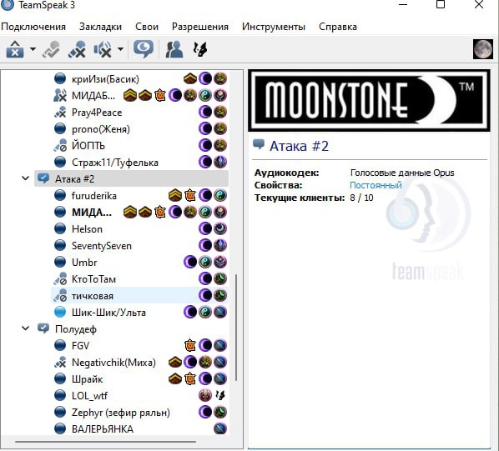Viewport: 499px width, 451px height.
Task: Toggle the away status toolbar icon
Action: [51, 49]
